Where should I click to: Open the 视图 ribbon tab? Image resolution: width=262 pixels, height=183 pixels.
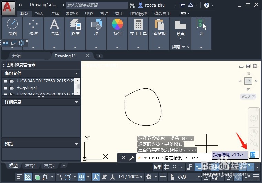(89, 13)
